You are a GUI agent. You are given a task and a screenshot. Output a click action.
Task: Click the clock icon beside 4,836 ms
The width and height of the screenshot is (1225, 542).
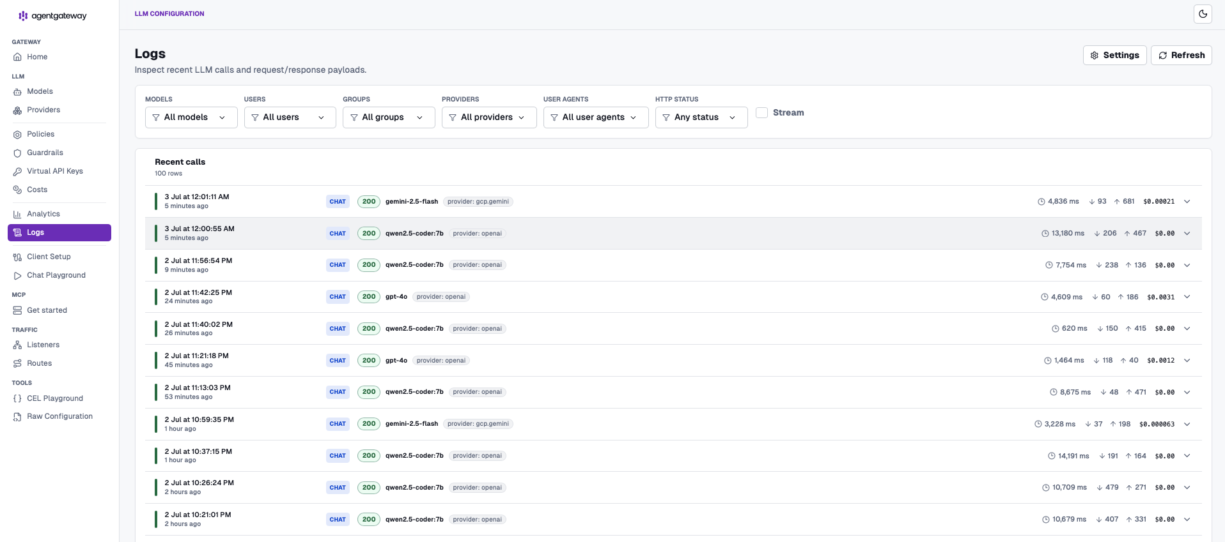tap(1042, 202)
